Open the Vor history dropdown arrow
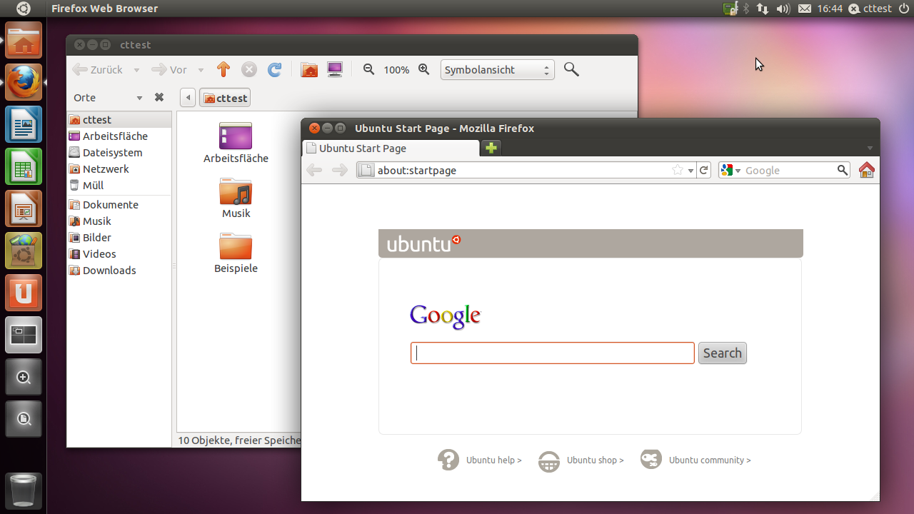The width and height of the screenshot is (914, 514). [201, 70]
